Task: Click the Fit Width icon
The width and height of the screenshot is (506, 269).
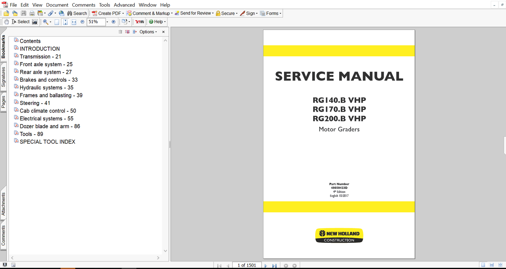Action: (x=74, y=22)
